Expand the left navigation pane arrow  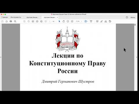(x=1, y=57)
